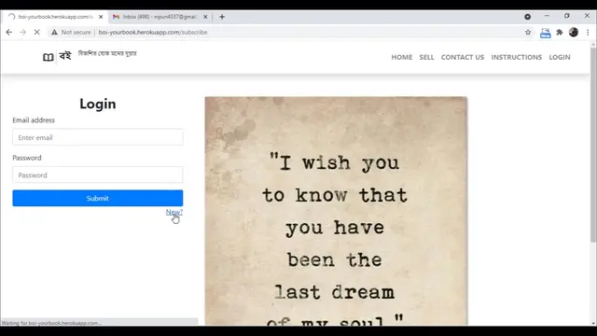Open the HOME navigation item
This screenshot has height=336, width=597.
pos(402,57)
